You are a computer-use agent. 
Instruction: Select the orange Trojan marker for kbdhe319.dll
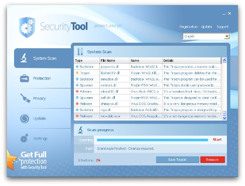(x=77, y=73)
